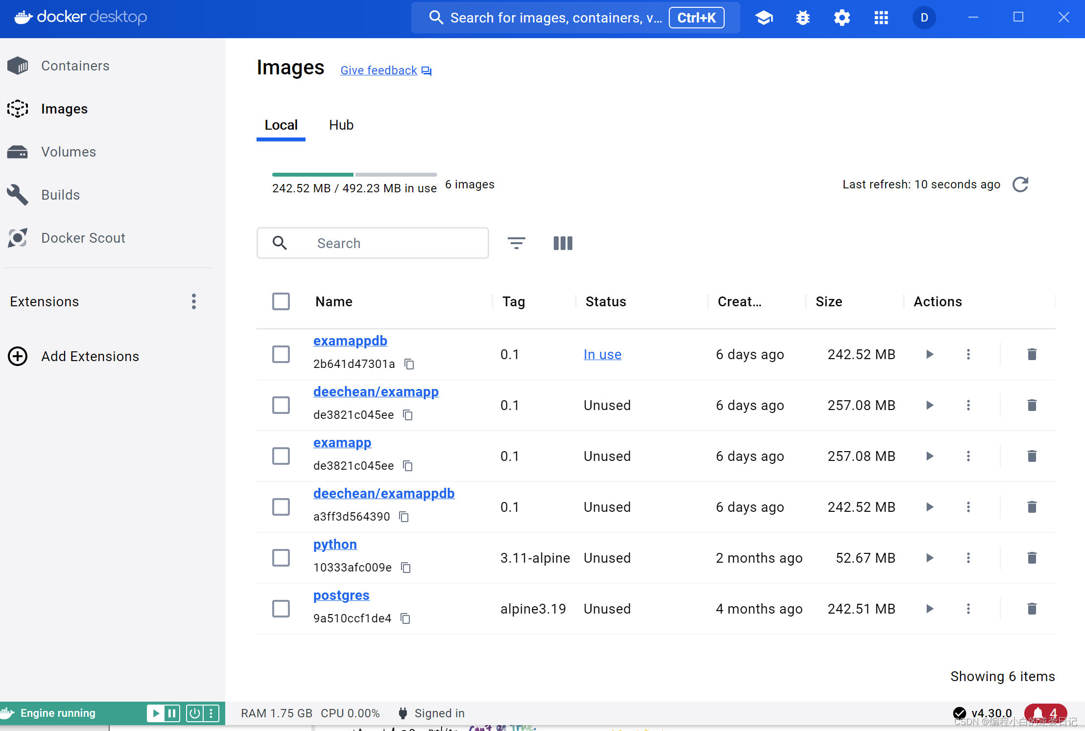Check the deechean/examappdb row checkbox

pos(281,507)
